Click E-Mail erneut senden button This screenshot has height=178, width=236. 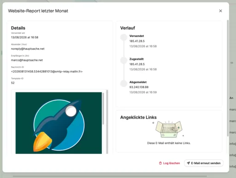tap(204, 163)
